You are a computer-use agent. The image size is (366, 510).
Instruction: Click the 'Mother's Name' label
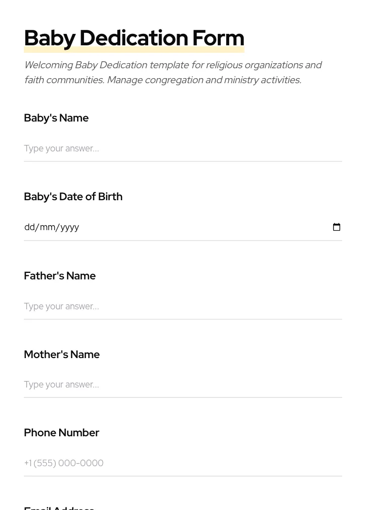click(x=62, y=355)
